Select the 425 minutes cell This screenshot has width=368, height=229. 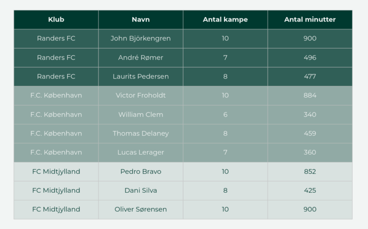[x=310, y=190]
